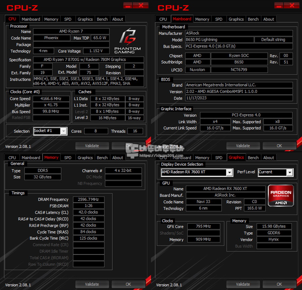This screenshot has width=302, height=290.
Task: Open About tab in the Motherboard-page window
Action: tap(269, 19)
